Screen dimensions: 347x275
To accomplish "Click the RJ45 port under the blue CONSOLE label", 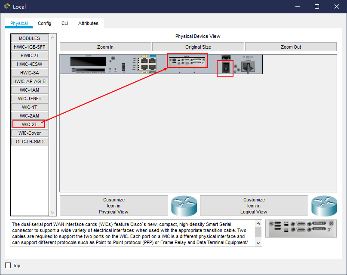I will coord(153,61).
